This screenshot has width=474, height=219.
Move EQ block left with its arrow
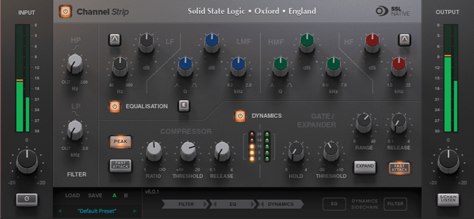pos(215,204)
